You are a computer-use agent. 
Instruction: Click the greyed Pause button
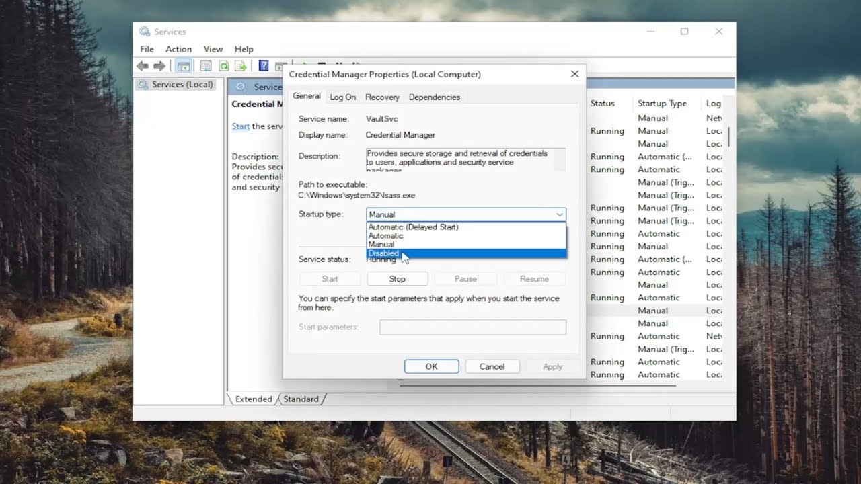coord(465,279)
